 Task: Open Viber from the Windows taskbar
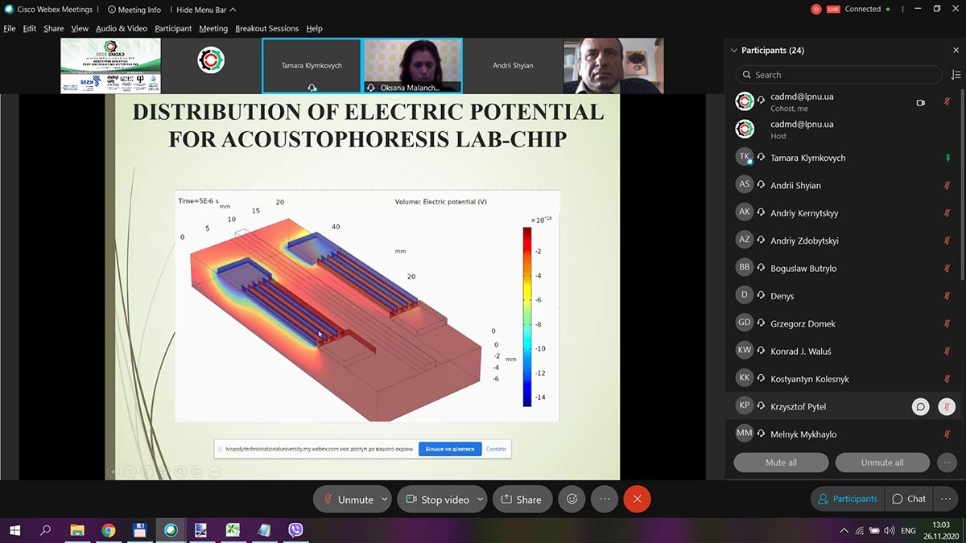(x=295, y=530)
